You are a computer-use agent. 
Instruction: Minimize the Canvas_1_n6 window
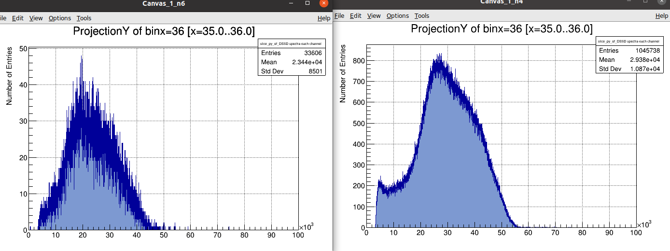coord(292,3)
